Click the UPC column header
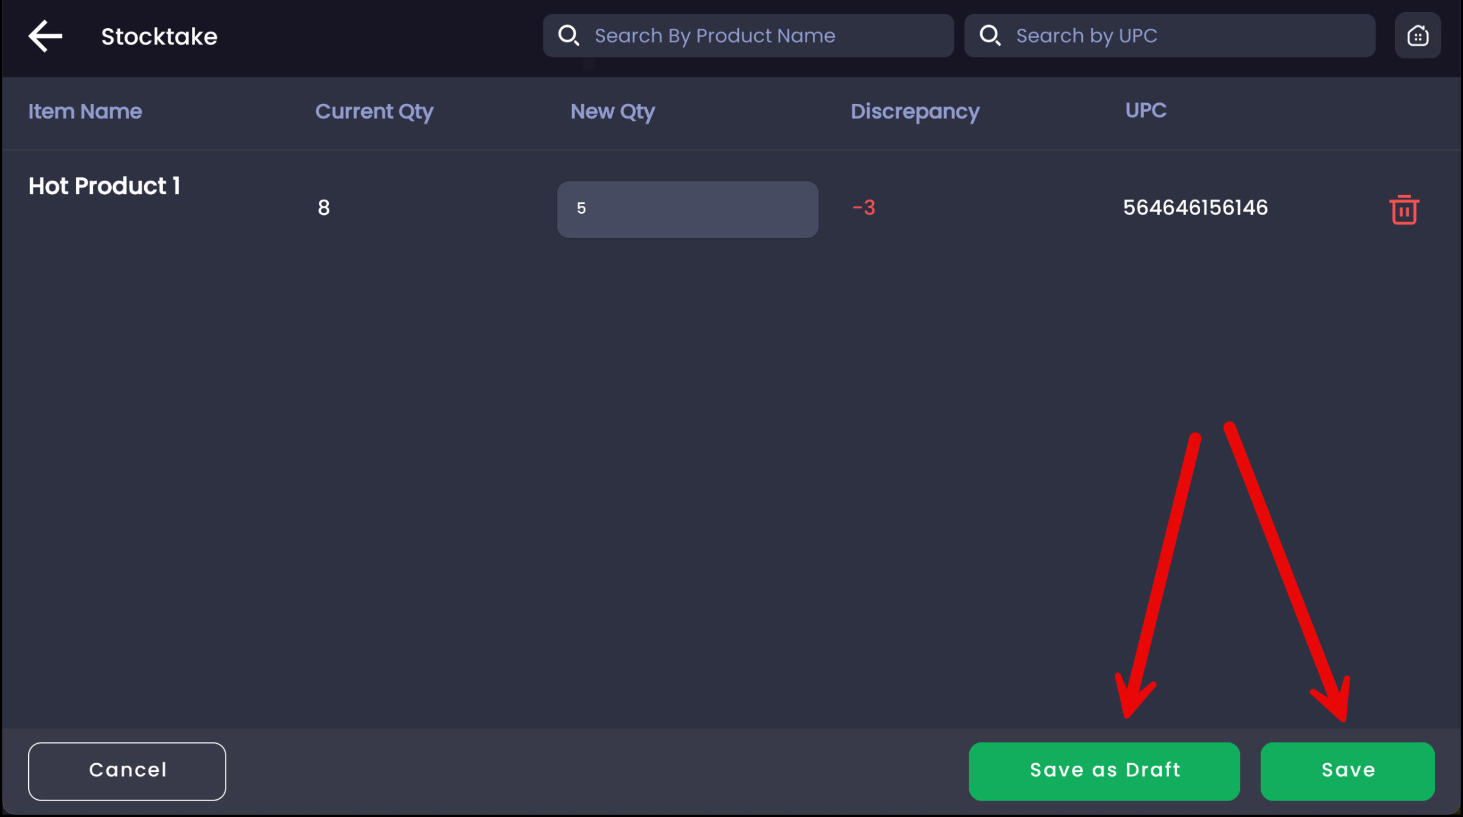The height and width of the screenshot is (817, 1463). pos(1146,111)
